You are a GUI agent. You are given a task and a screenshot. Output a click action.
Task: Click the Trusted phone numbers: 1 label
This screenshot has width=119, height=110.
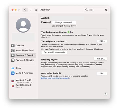point(54,41)
